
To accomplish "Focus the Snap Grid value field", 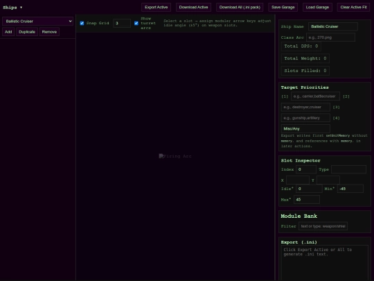I will tap(122, 23).
